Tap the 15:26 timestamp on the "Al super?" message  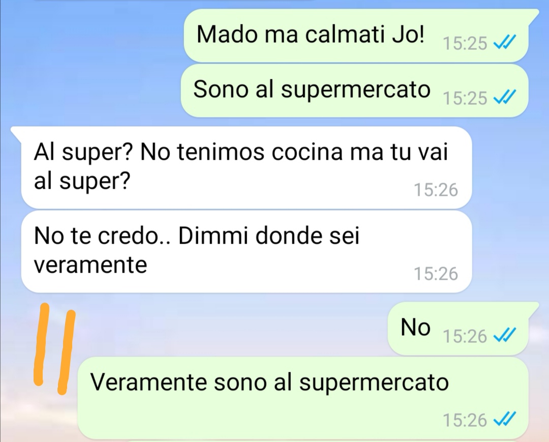click(436, 190)
